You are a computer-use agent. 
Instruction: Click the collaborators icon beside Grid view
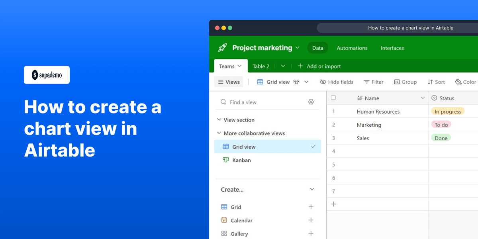[296, 82]
